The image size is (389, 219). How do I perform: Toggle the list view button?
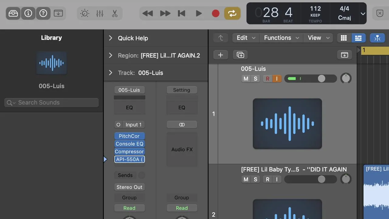click(x=358, y=38)
